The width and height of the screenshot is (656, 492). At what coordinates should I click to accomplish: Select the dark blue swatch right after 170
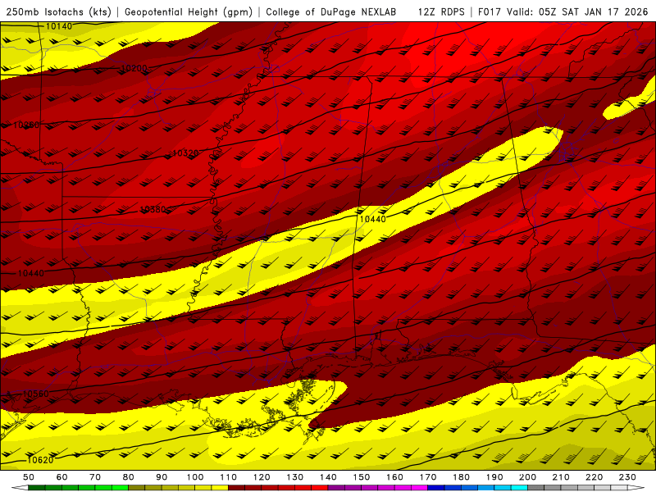click(436, 488)
